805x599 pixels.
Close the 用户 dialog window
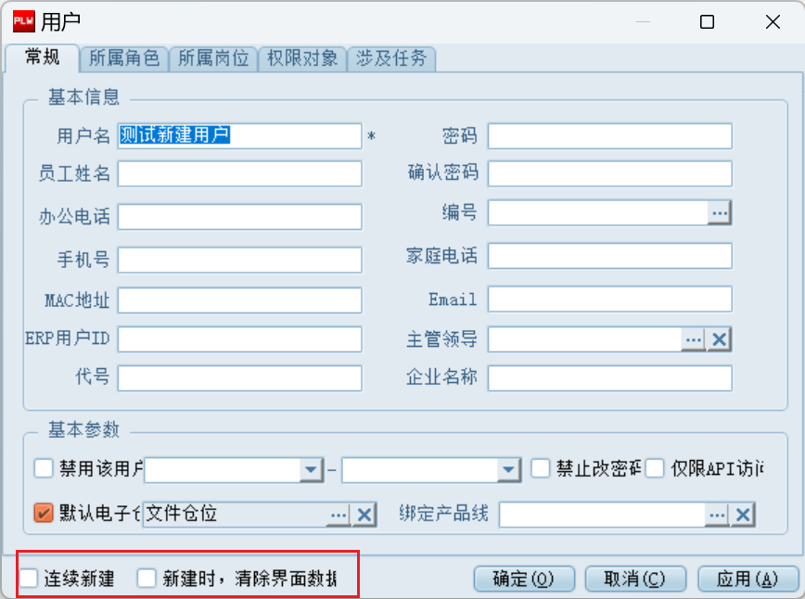773,21
